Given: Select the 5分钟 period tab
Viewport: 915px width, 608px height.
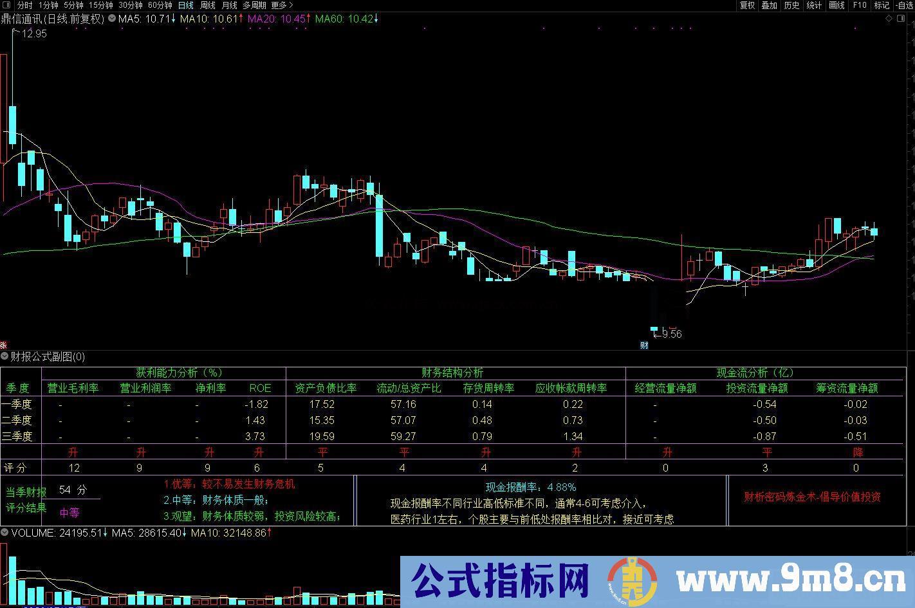Looking at the screenshot, I should 73,5.
